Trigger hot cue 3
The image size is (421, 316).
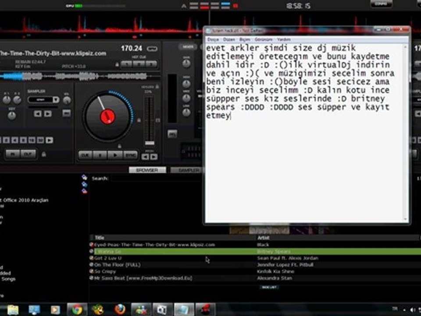pyautogui.click(x=151, y=64)
